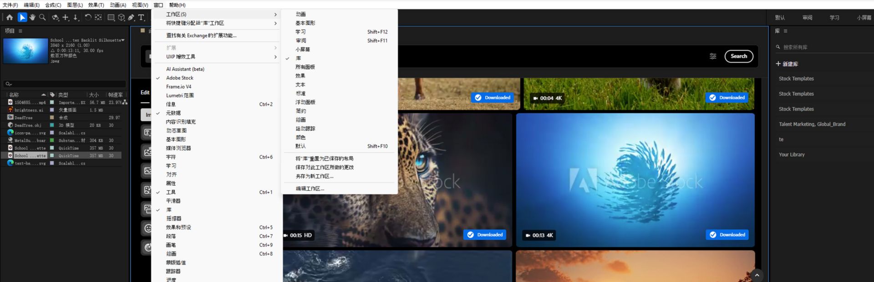Select the Orbit camera tool
The width and height of the screenshot is (874, 282).
tap(55, 17)
